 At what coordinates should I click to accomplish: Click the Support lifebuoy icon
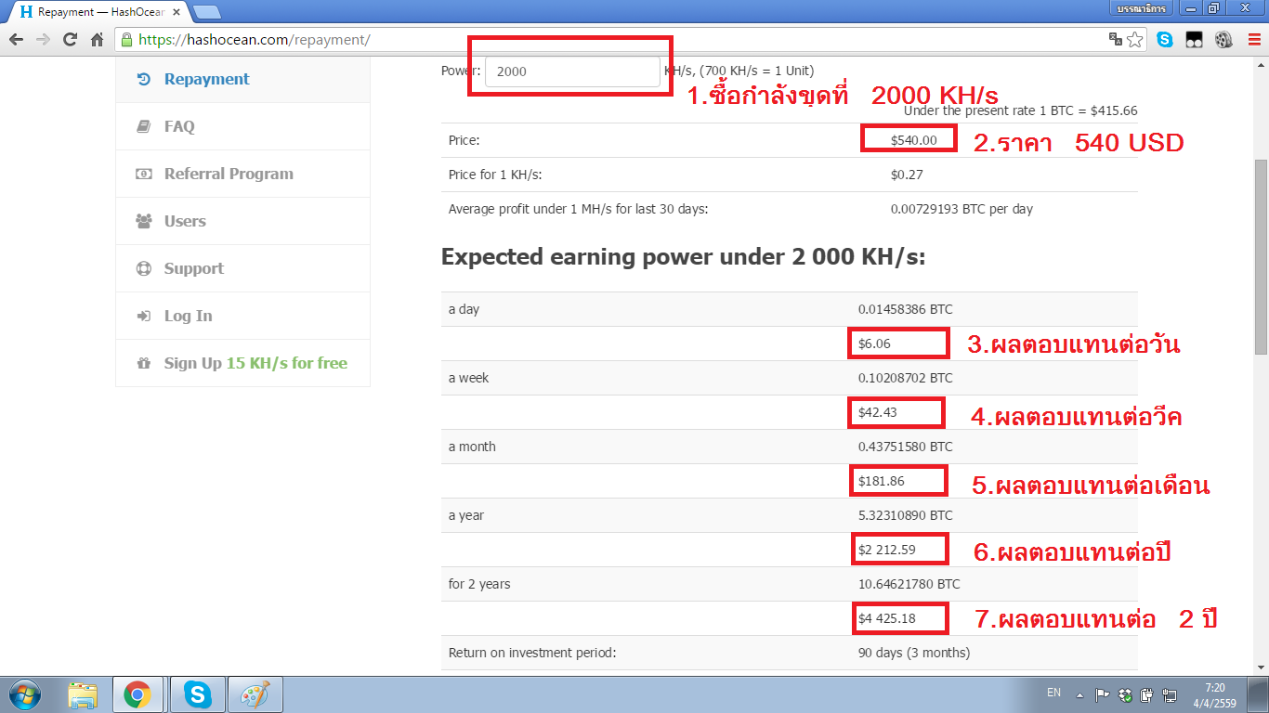tap(143, 268)
